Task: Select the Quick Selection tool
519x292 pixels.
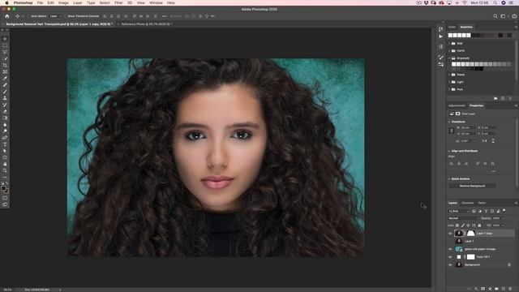Action: [5, 58]
